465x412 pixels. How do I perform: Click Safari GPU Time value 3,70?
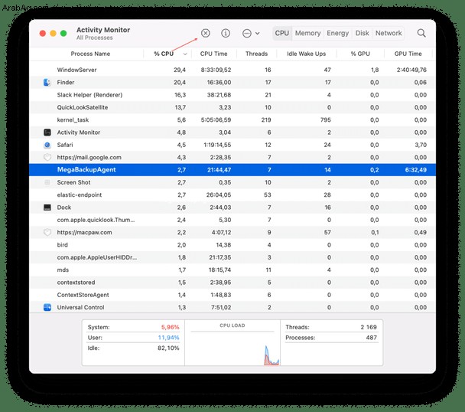421,145
